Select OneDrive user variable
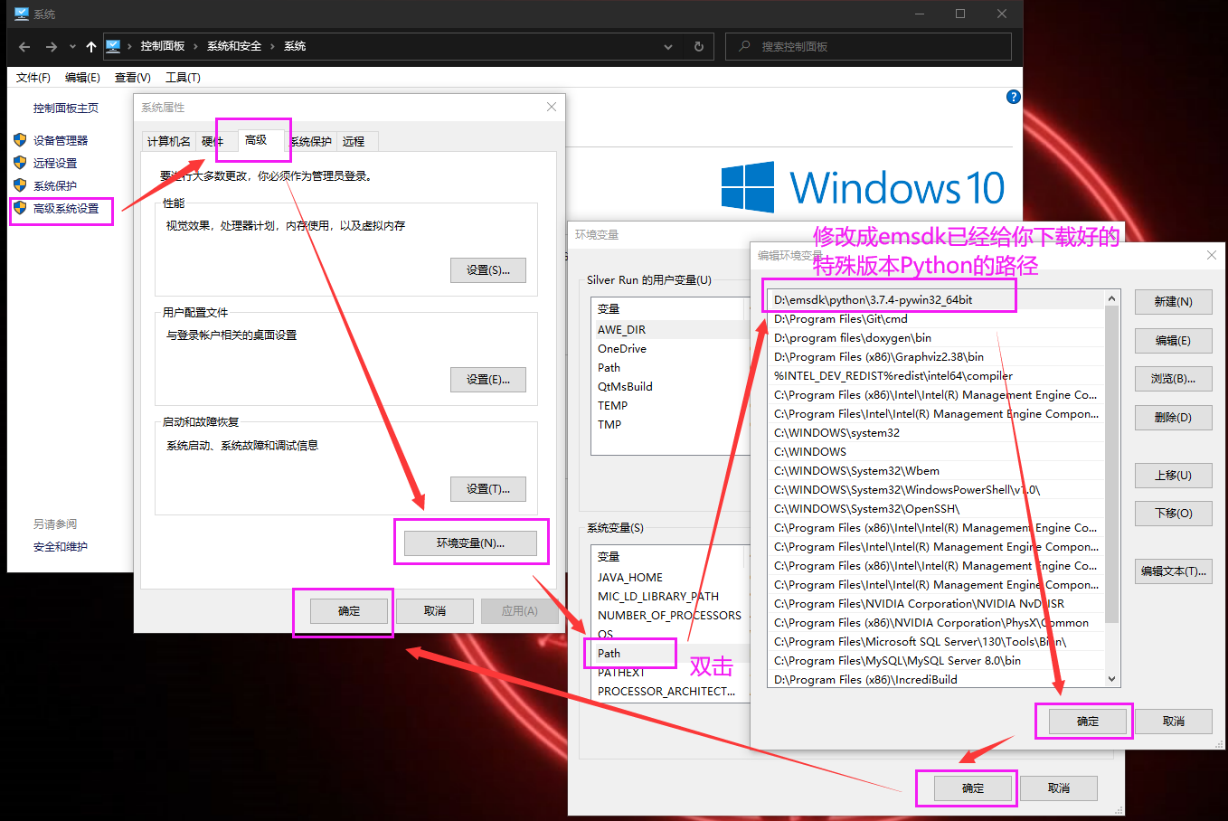Screen dimensions: 1228x821 tap(669, 349)
